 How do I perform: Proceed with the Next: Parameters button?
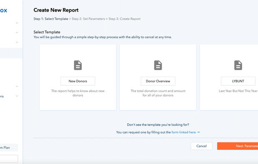tap(238, 146)
